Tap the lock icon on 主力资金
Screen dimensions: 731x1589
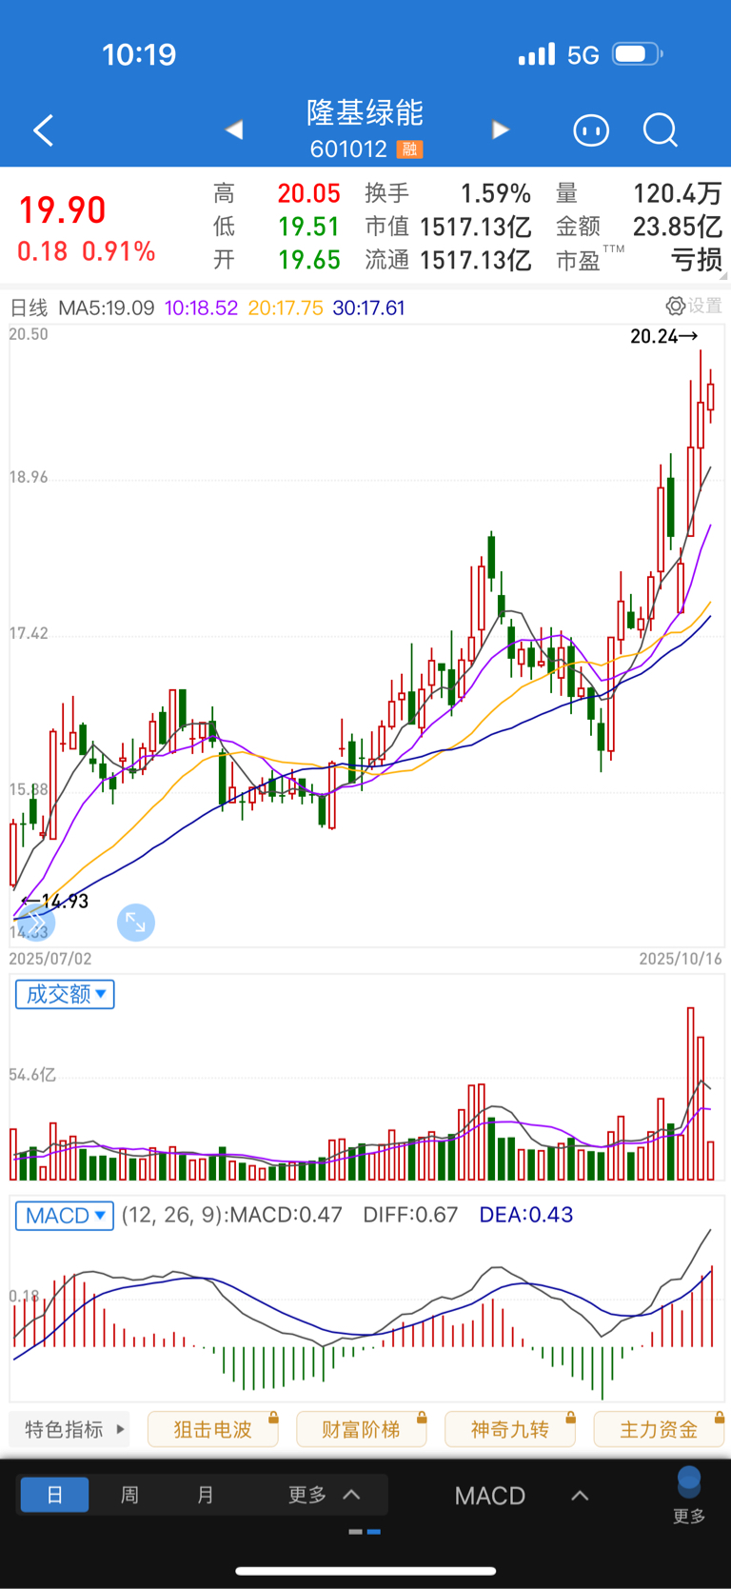[x=719, y=1418]
